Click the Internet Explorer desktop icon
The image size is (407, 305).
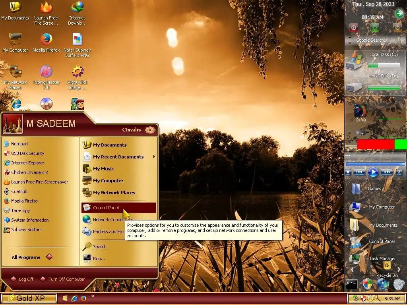coord(16,104)
